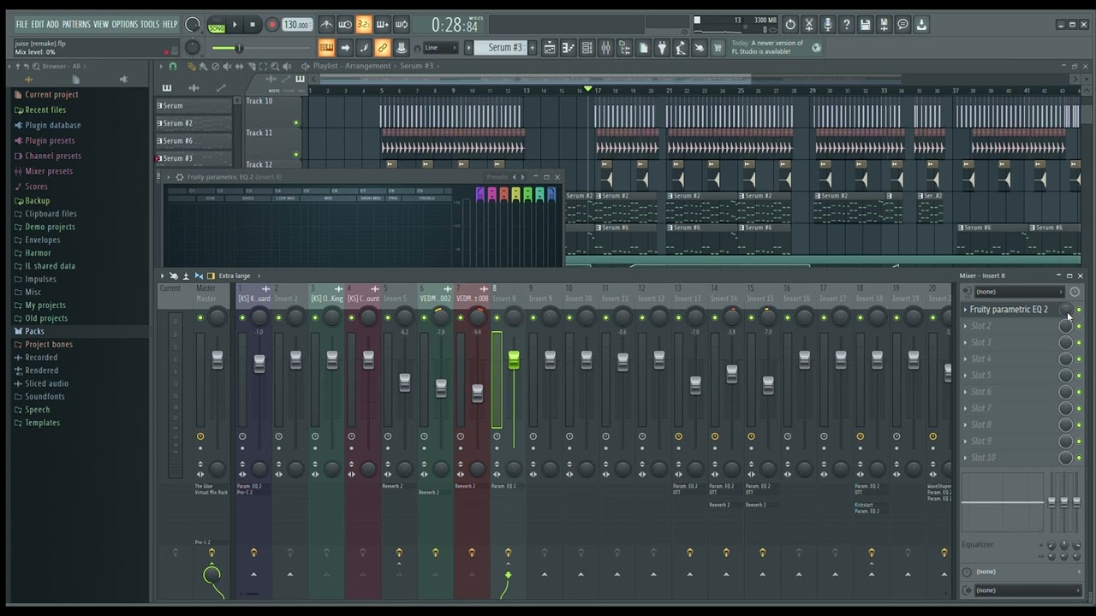Toggle the metronome icon
Viewport: 1096px width, 616px height.
click(x=326, y=25)
